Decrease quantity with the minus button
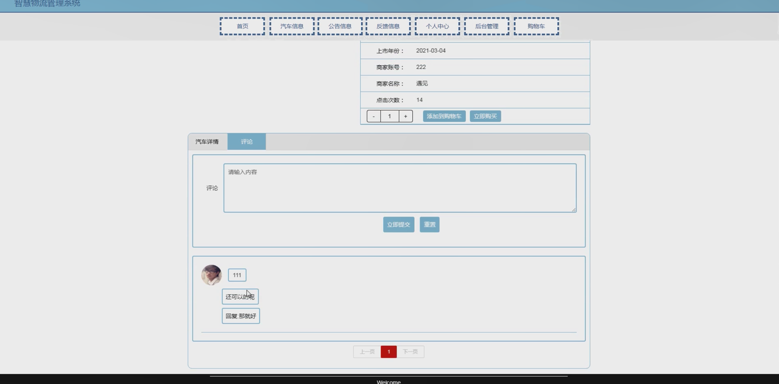 [373, 116]
